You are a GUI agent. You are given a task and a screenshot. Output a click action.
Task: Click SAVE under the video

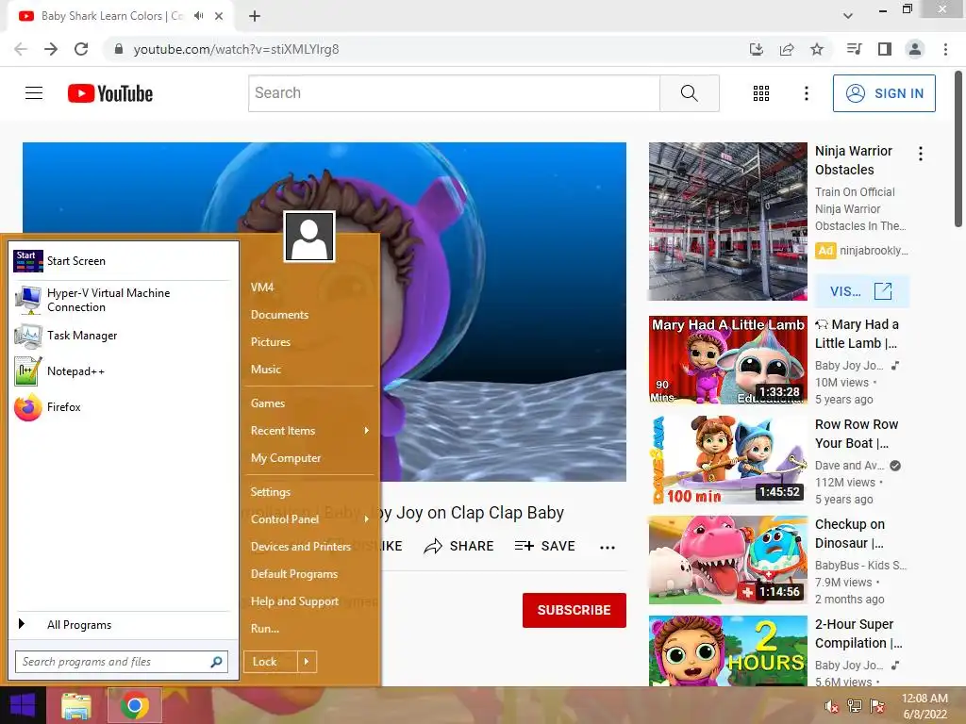pyautogui.click(x=545, y=546)
